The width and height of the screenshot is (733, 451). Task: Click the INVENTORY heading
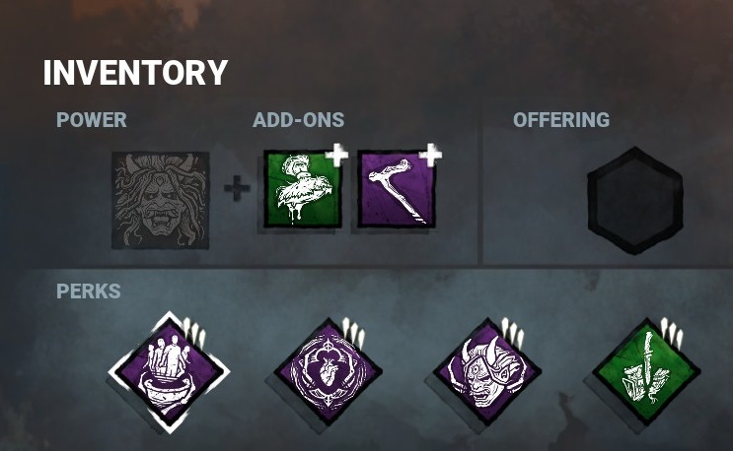click(x=135, y=73)
